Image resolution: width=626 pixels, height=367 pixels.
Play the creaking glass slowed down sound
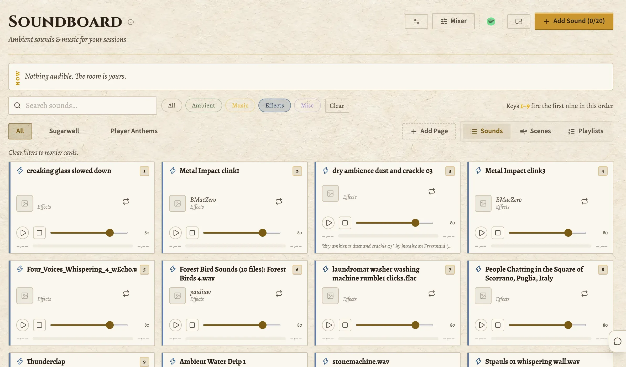point(23,233)
